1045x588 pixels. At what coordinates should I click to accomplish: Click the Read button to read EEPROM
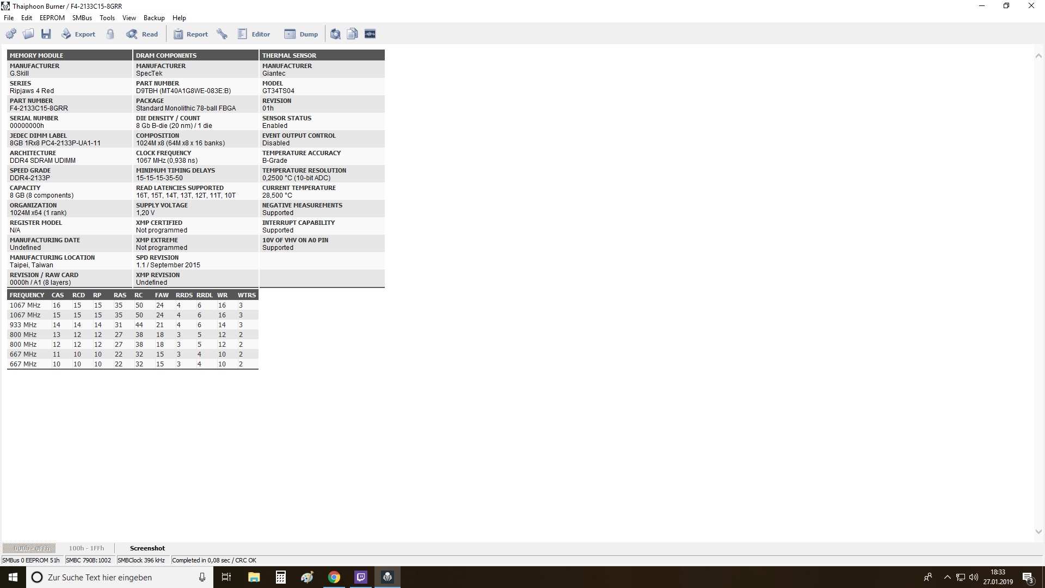click(x=142, y=34)
